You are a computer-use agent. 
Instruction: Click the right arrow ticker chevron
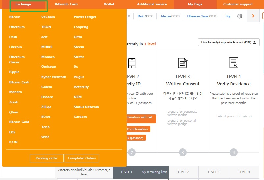pyautogui.click(x=253, y=16)
